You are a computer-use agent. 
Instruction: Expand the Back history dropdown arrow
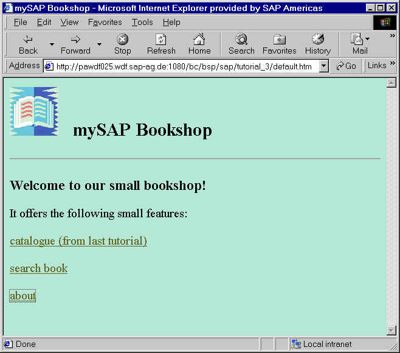pyautogui.click(x=52, y=44)
